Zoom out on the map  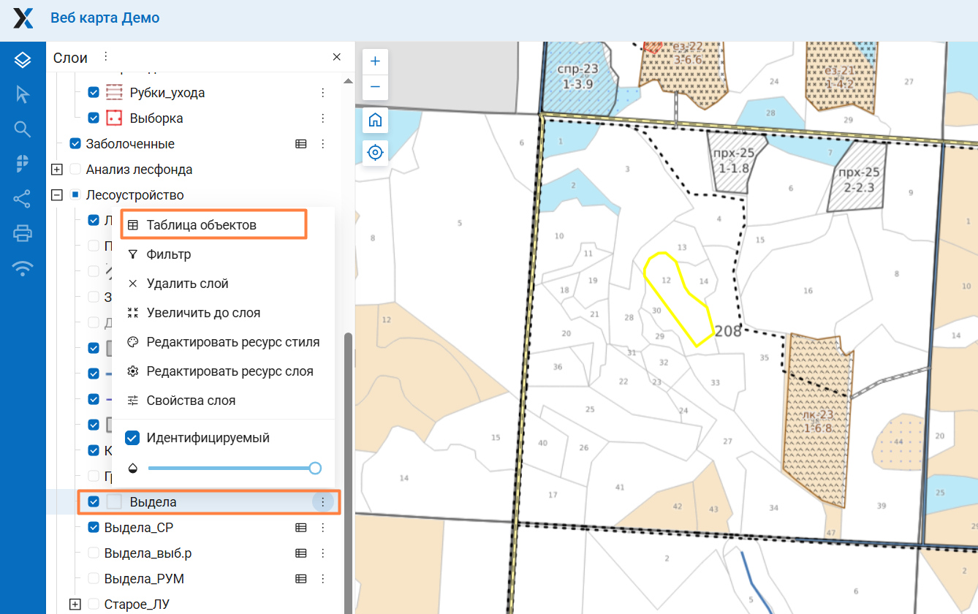pos(375,87)
